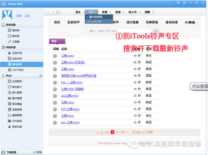Collapse the 网络资源 section
The height and width of the screenshot is (155, 208).
coord(22,47)
